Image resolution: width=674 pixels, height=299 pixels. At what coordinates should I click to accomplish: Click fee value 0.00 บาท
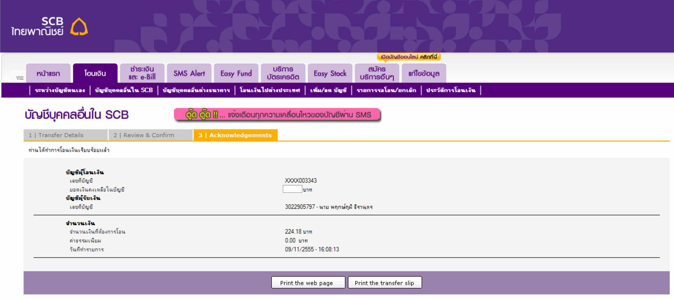tap(296, 241)
